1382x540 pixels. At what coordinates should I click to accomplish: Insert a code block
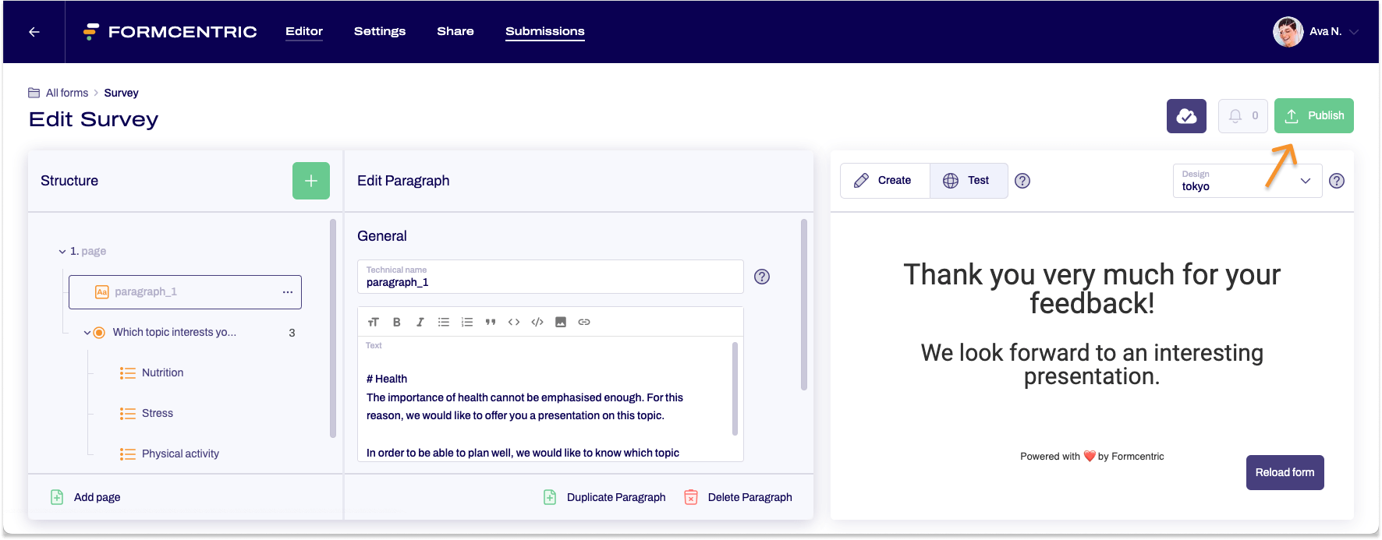[537, 322]
